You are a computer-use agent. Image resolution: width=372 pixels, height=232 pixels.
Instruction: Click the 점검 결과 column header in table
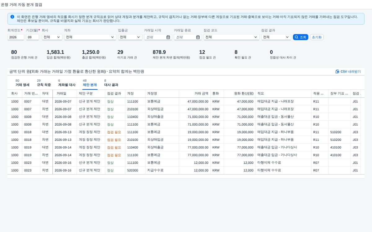click(115, 93)
